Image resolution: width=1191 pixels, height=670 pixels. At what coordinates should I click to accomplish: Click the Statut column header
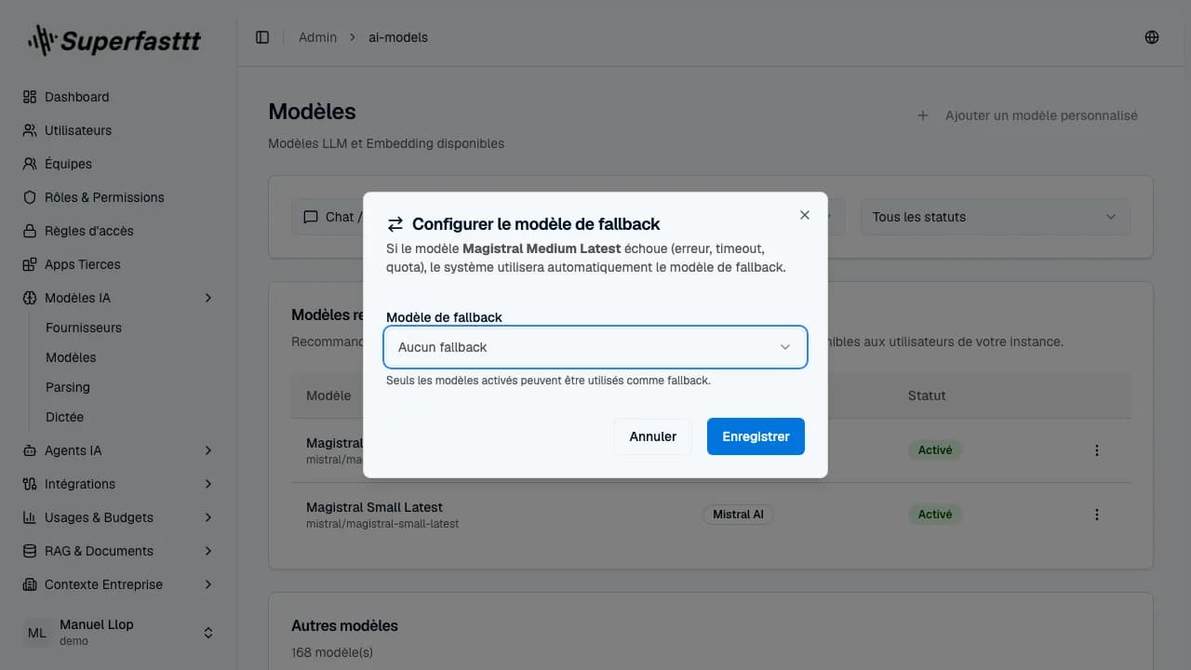point(927,395)
